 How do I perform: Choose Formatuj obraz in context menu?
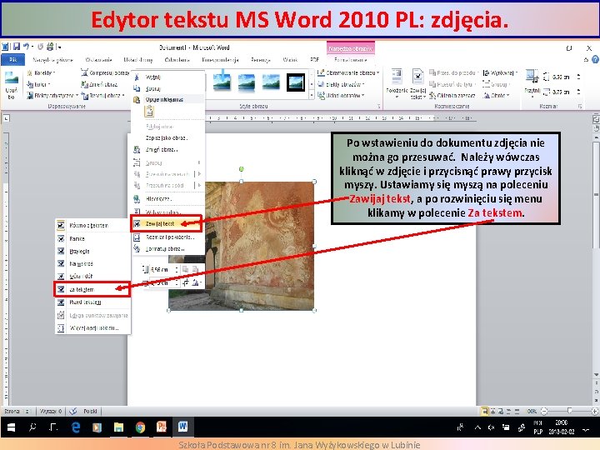click(167, 248)
